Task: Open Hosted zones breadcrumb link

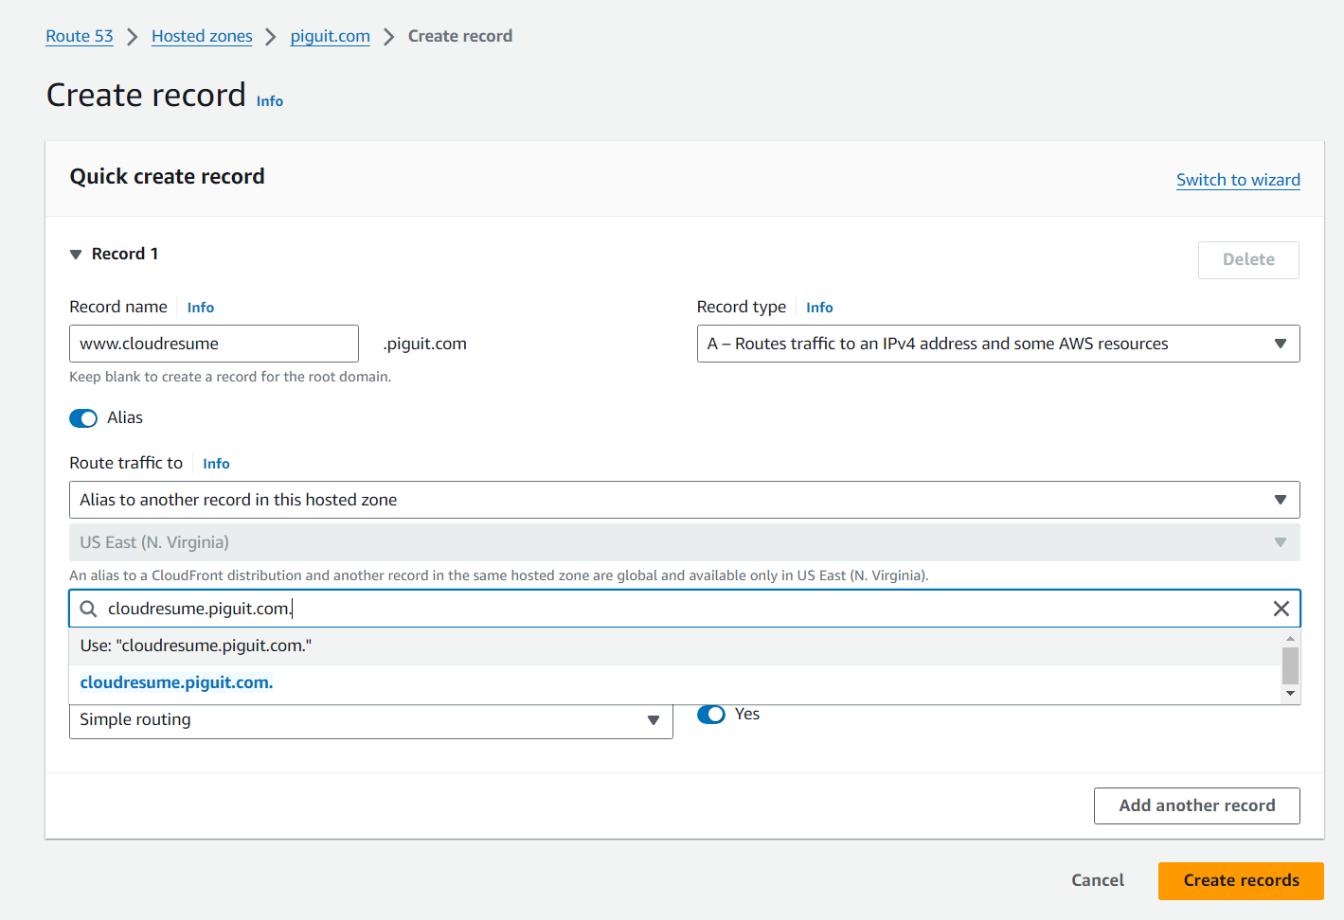Action: pos(202,36)
